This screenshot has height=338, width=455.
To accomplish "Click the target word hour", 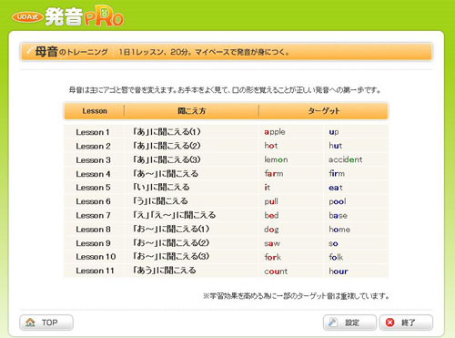I will [x=339, y=271].
